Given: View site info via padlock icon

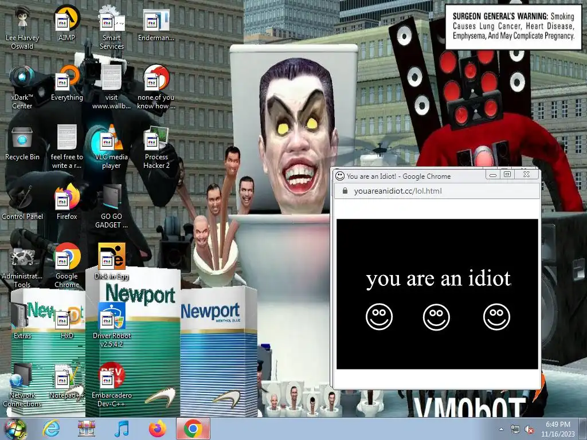Looking at the screenshot, I should pos(345,191).
